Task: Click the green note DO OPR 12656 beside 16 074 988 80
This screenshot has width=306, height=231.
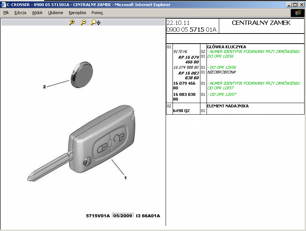Action: point(222,67)
